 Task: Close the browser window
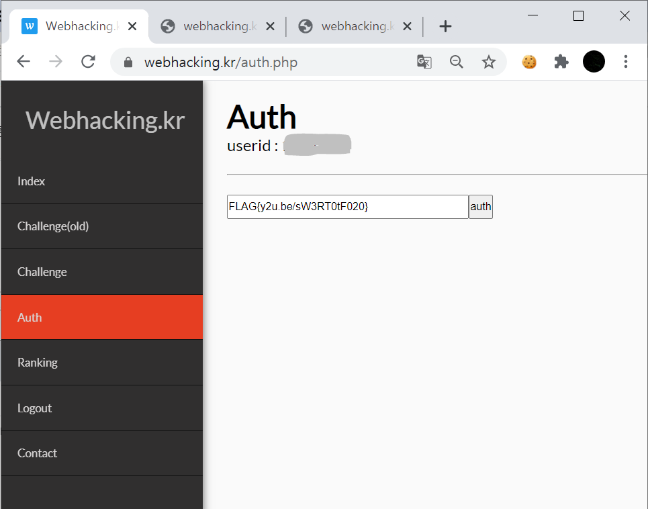pos(624,15)
